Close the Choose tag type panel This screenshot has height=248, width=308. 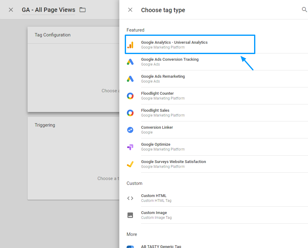pyautogui.click(x=130, y=10)
